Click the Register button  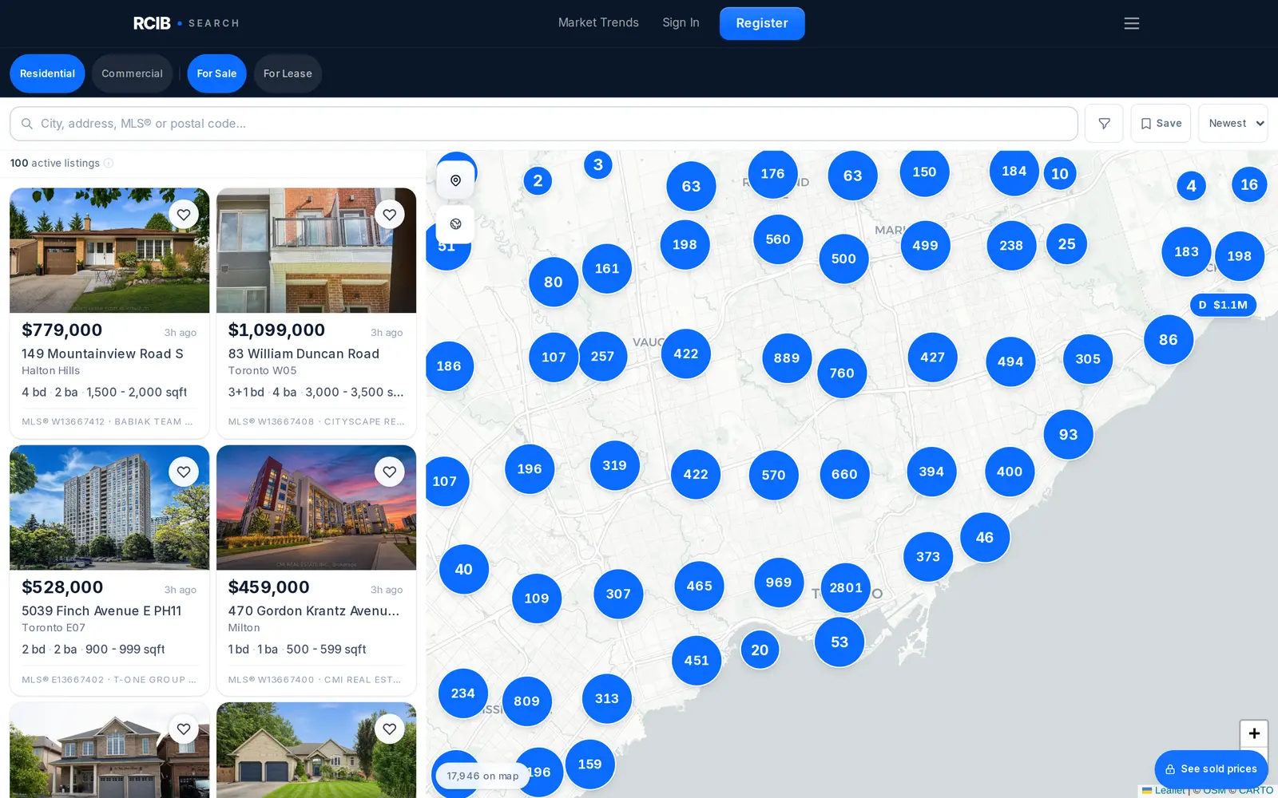click(762, 23)
